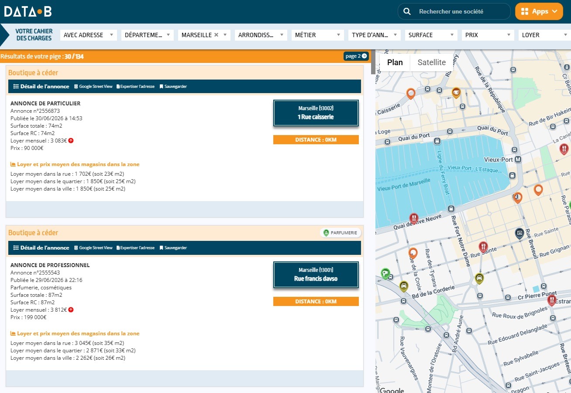
Task: Click the DATA-B logo
Action: [x=28, y=11]
